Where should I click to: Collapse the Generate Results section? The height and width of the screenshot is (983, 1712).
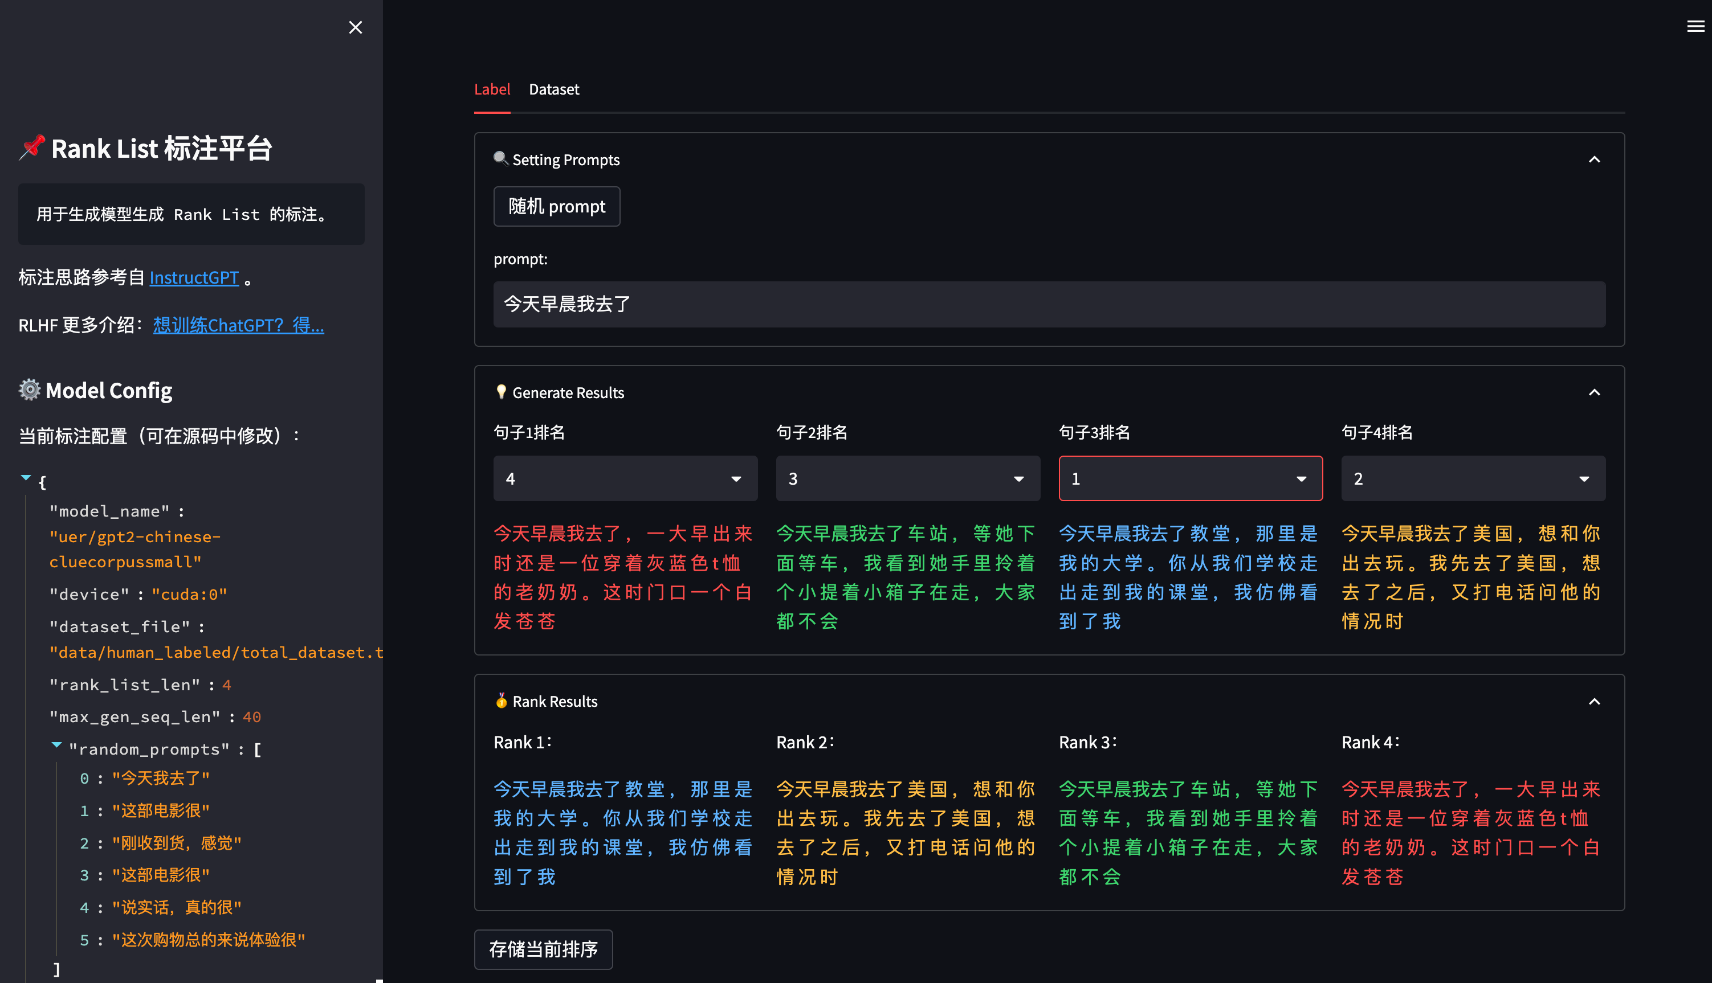1594,393
